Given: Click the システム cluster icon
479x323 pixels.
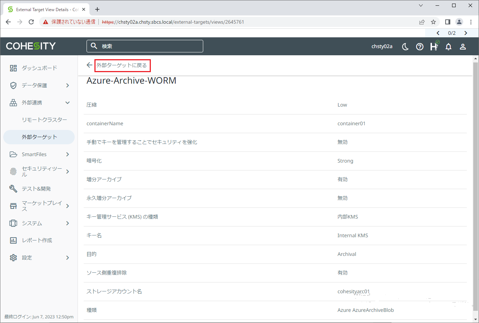Looking at the screenshot, I should (13, 223).
